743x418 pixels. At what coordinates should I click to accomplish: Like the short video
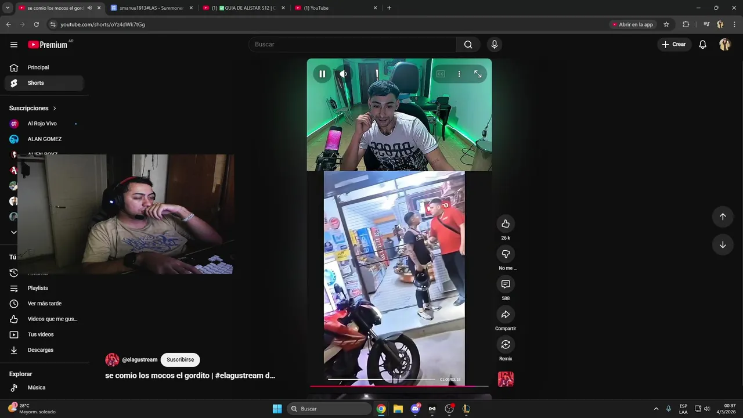(x=506, y=224)
